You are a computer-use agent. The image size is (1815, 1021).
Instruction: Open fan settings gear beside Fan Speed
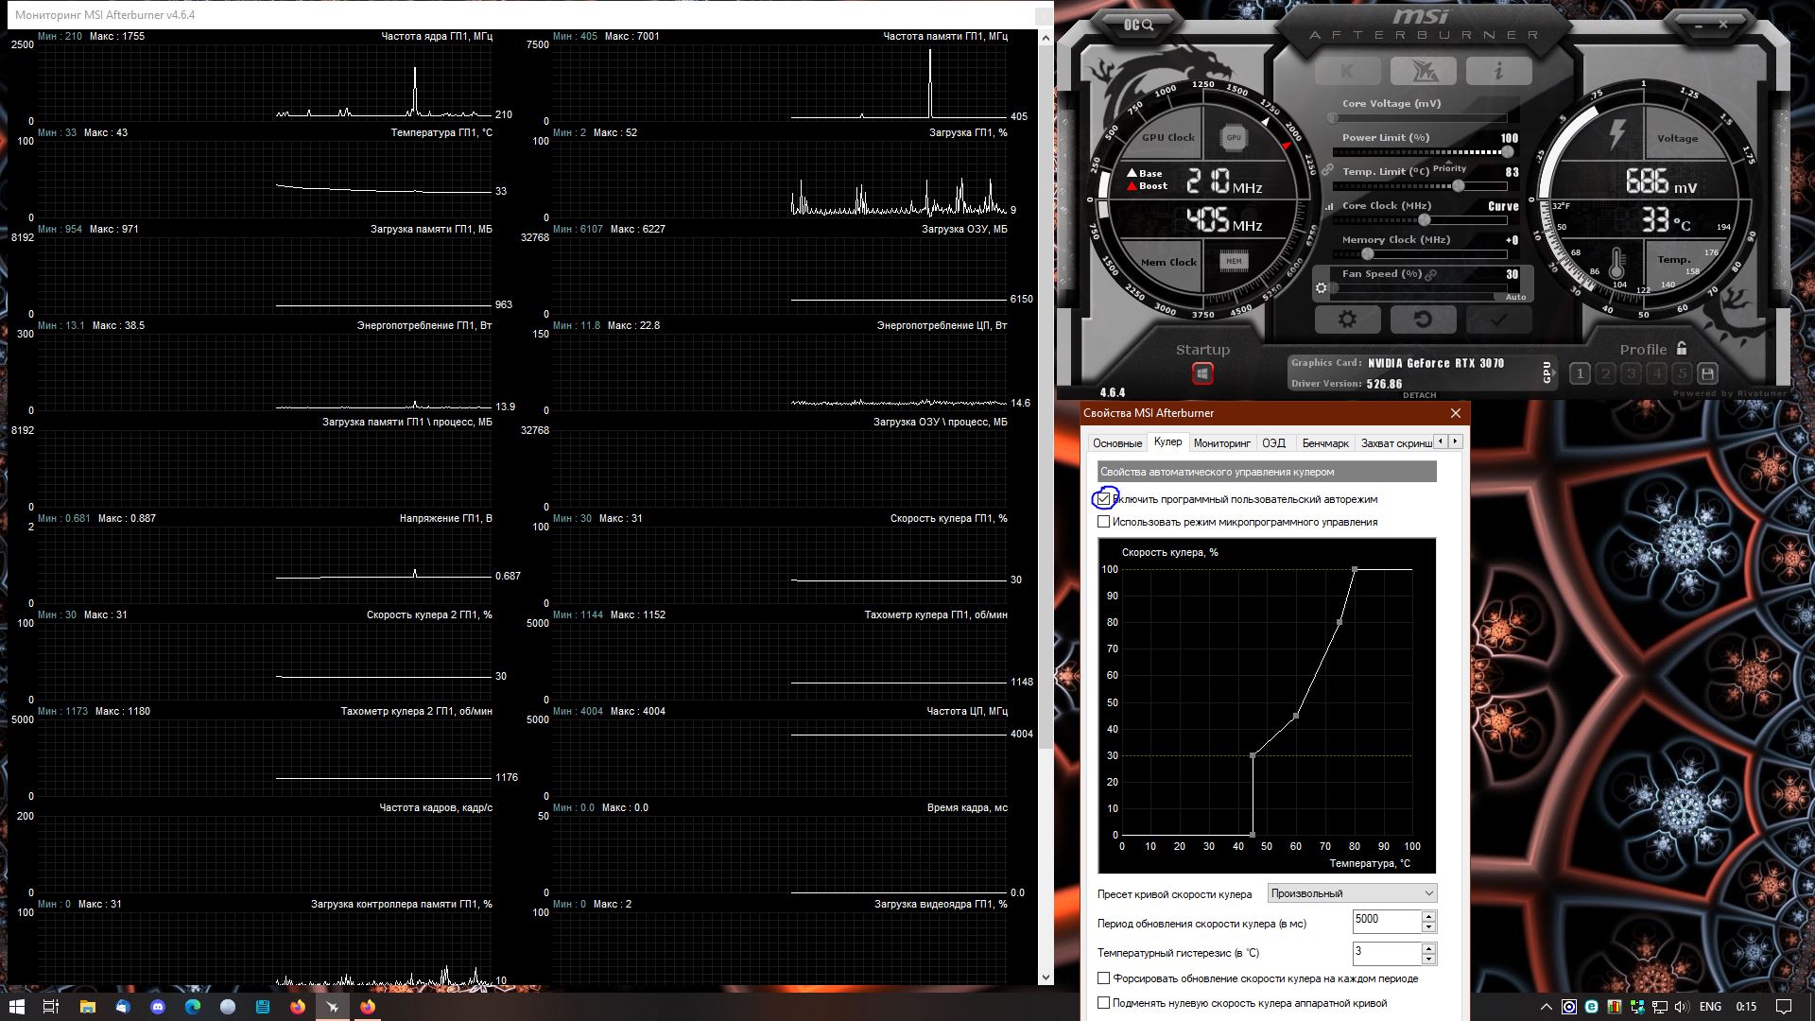click(x=1322, y=287)
